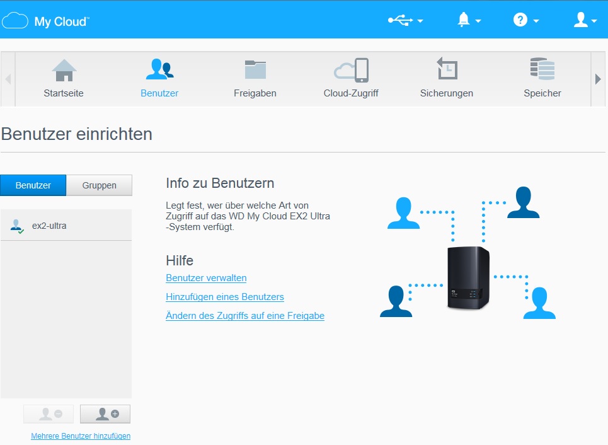Select the Benutzer tab
This screenshot has width=608, height=445.
pyautogui.click(x=33, y=185)
